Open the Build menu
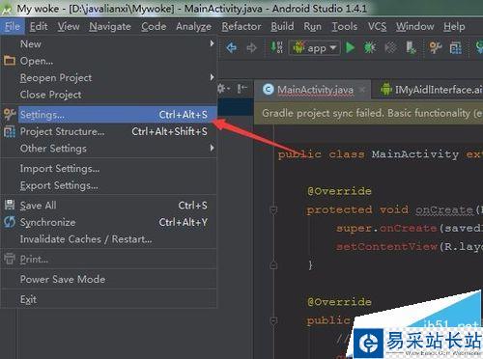 [282, 26]
